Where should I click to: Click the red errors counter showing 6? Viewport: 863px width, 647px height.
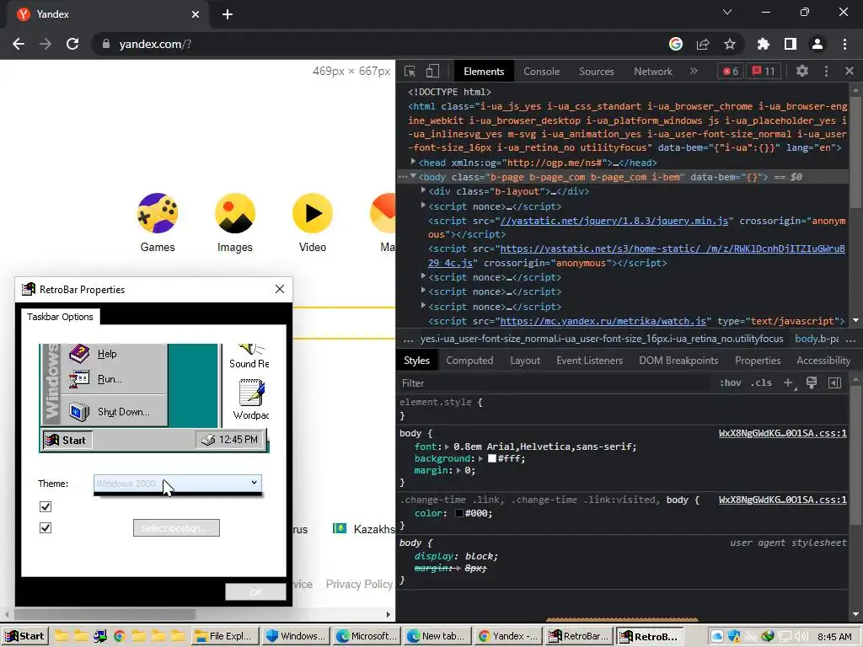pos(731,72)
